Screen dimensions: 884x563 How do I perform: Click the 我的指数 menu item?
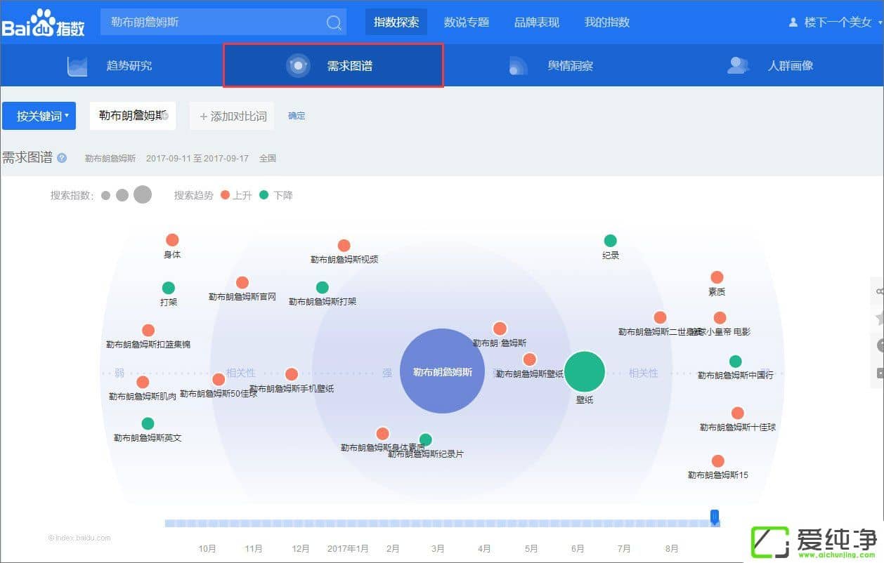(607, 22)
